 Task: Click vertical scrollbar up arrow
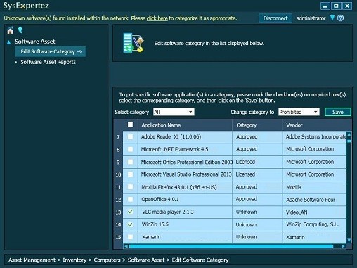click(x=349, y=134)
